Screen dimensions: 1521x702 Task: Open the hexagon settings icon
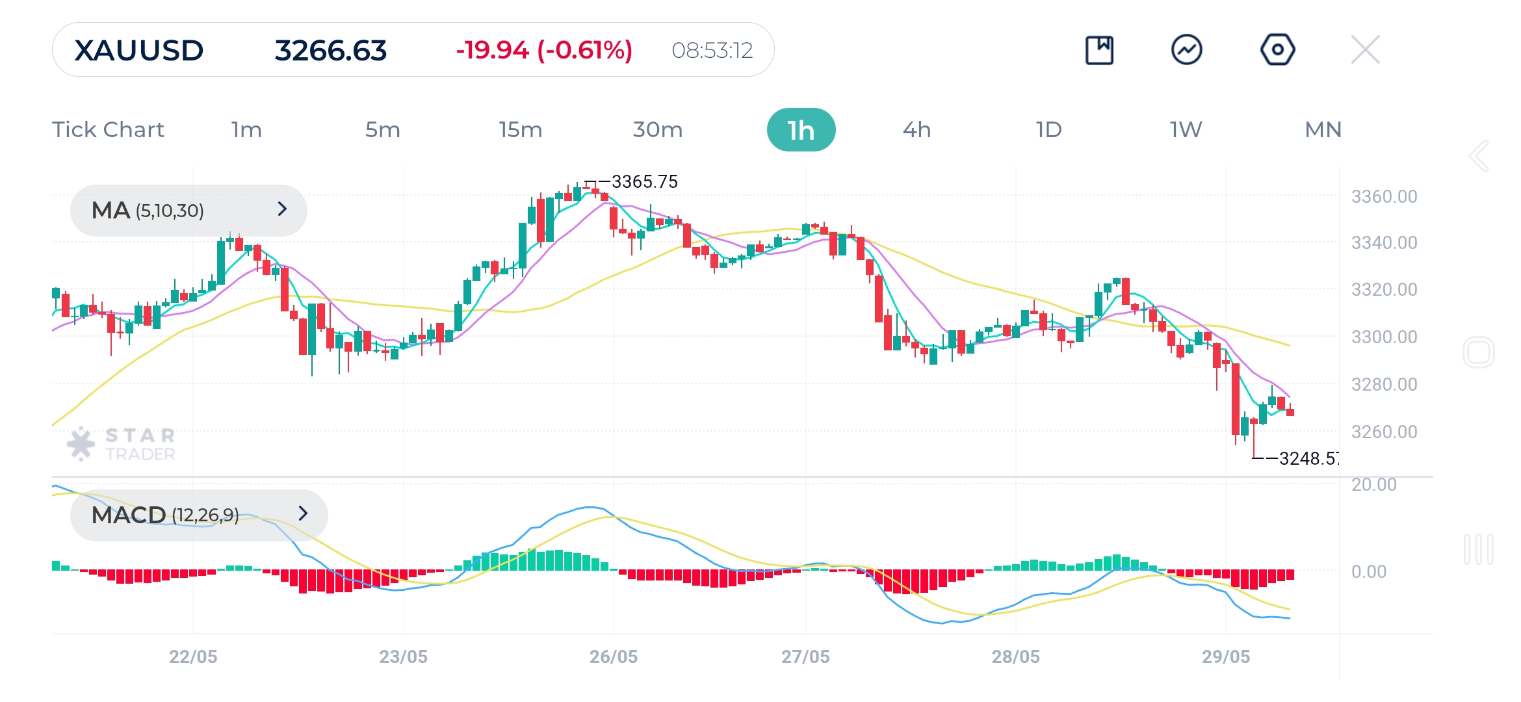coord(1277,50)
